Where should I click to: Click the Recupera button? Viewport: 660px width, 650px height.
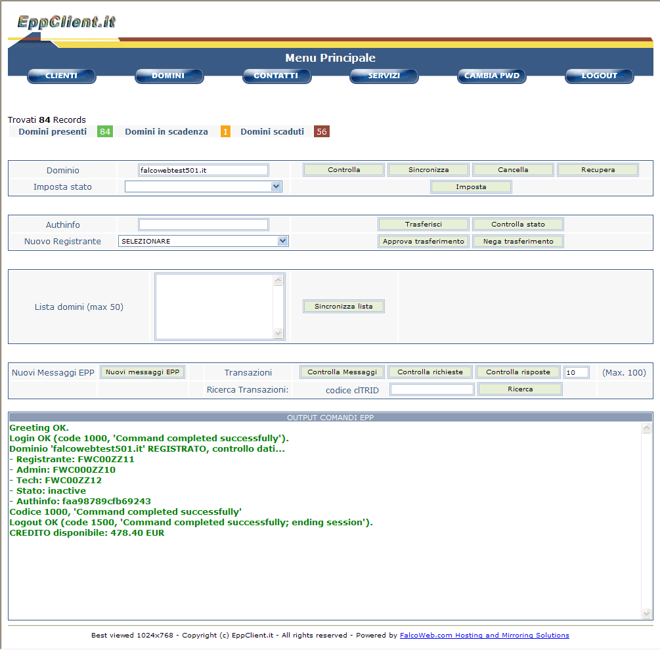598,170
